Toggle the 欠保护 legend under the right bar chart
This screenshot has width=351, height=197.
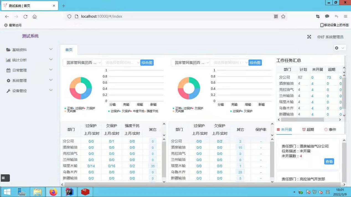[x=247, y=111]
